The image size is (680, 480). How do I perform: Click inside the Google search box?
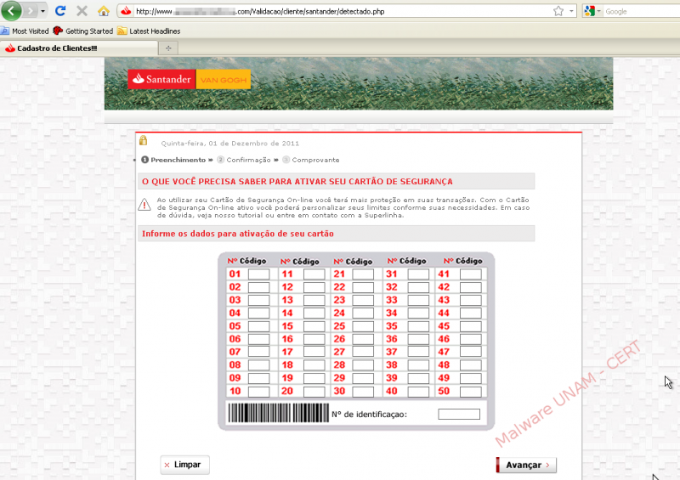tap(637, 11)
